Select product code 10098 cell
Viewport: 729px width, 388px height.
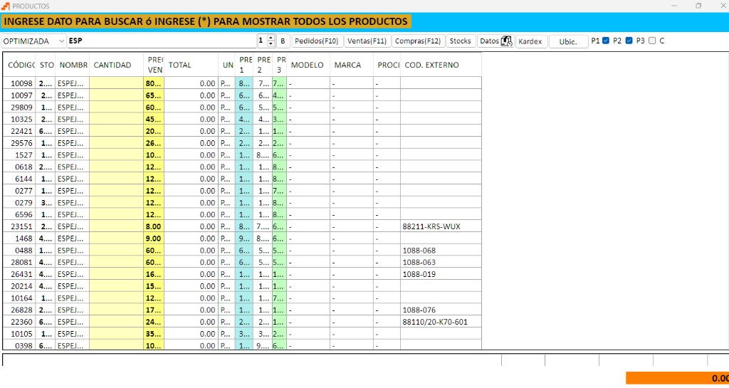19,83
